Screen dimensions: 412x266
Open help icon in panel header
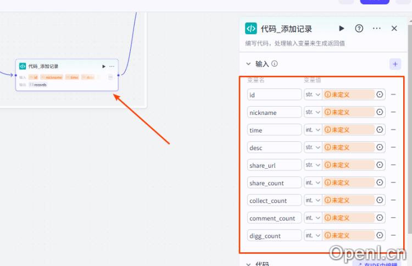359,29
